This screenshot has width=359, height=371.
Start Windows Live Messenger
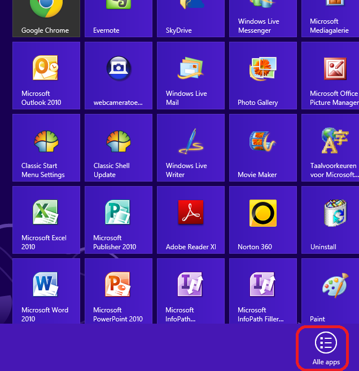(x=263, y=19)
